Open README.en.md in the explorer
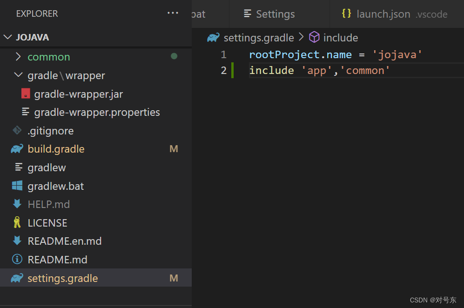This screenshot has width=464, height=308. 65,241
